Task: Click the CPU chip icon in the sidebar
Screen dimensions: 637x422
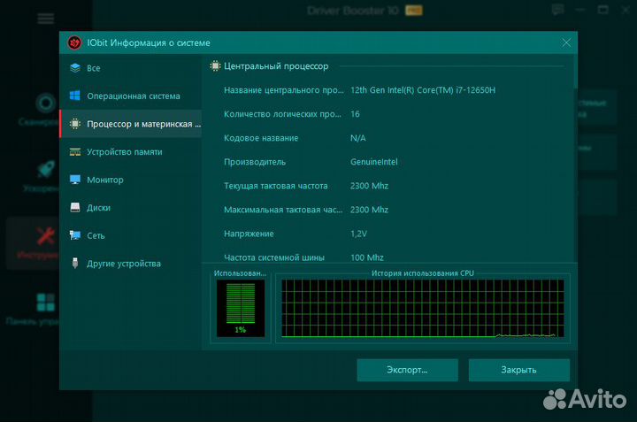Action: [75, 124]
